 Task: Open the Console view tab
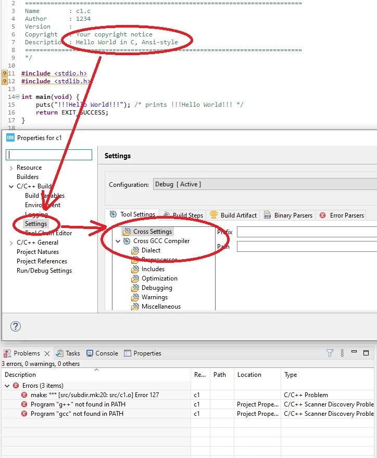(102, 353)
